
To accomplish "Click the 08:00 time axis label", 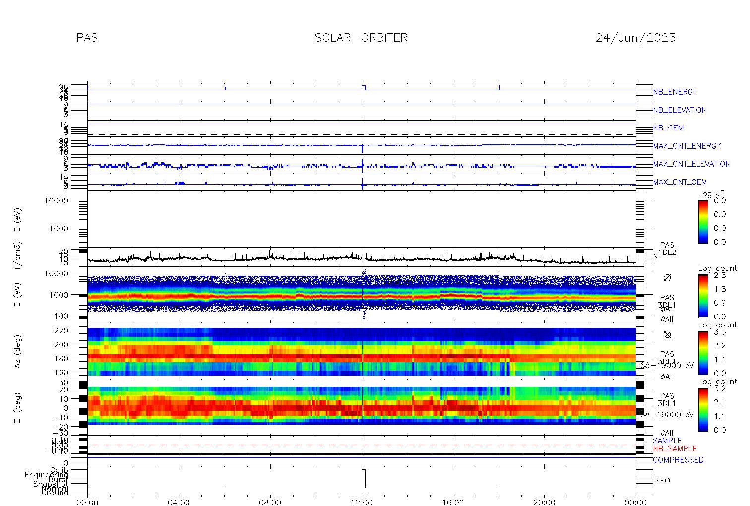I will pyautogui.click(x=270, y=502).
